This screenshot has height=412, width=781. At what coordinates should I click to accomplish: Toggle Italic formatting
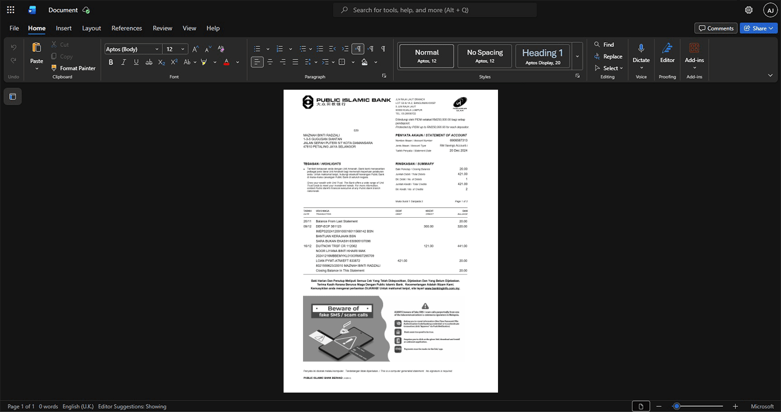point(123,62)
